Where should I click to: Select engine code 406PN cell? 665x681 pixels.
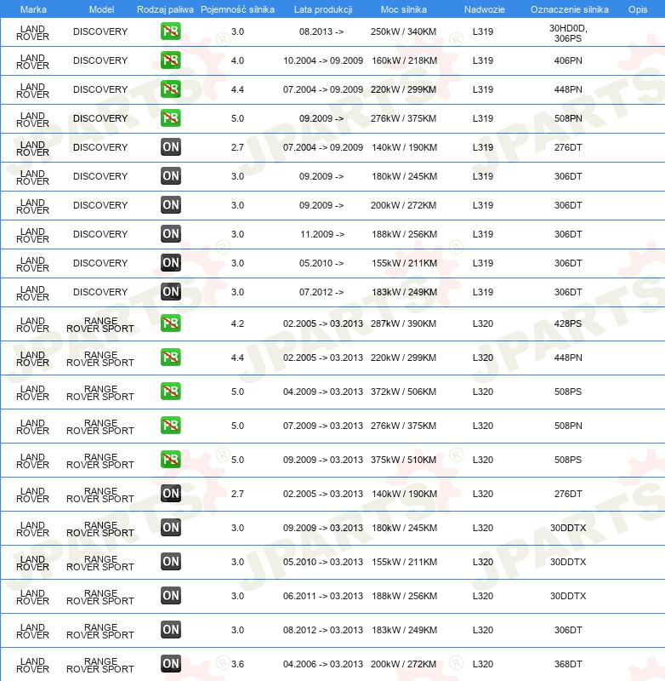click(x=568, y=60)
